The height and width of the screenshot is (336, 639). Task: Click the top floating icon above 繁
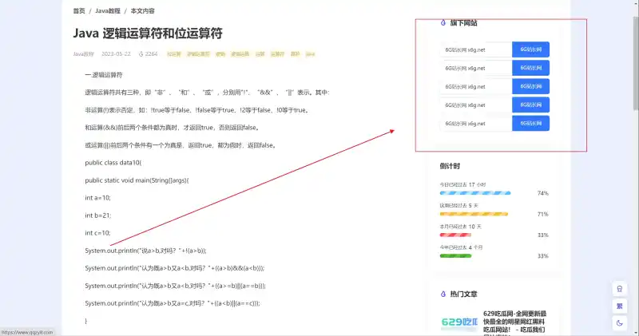tap(620, 289)
